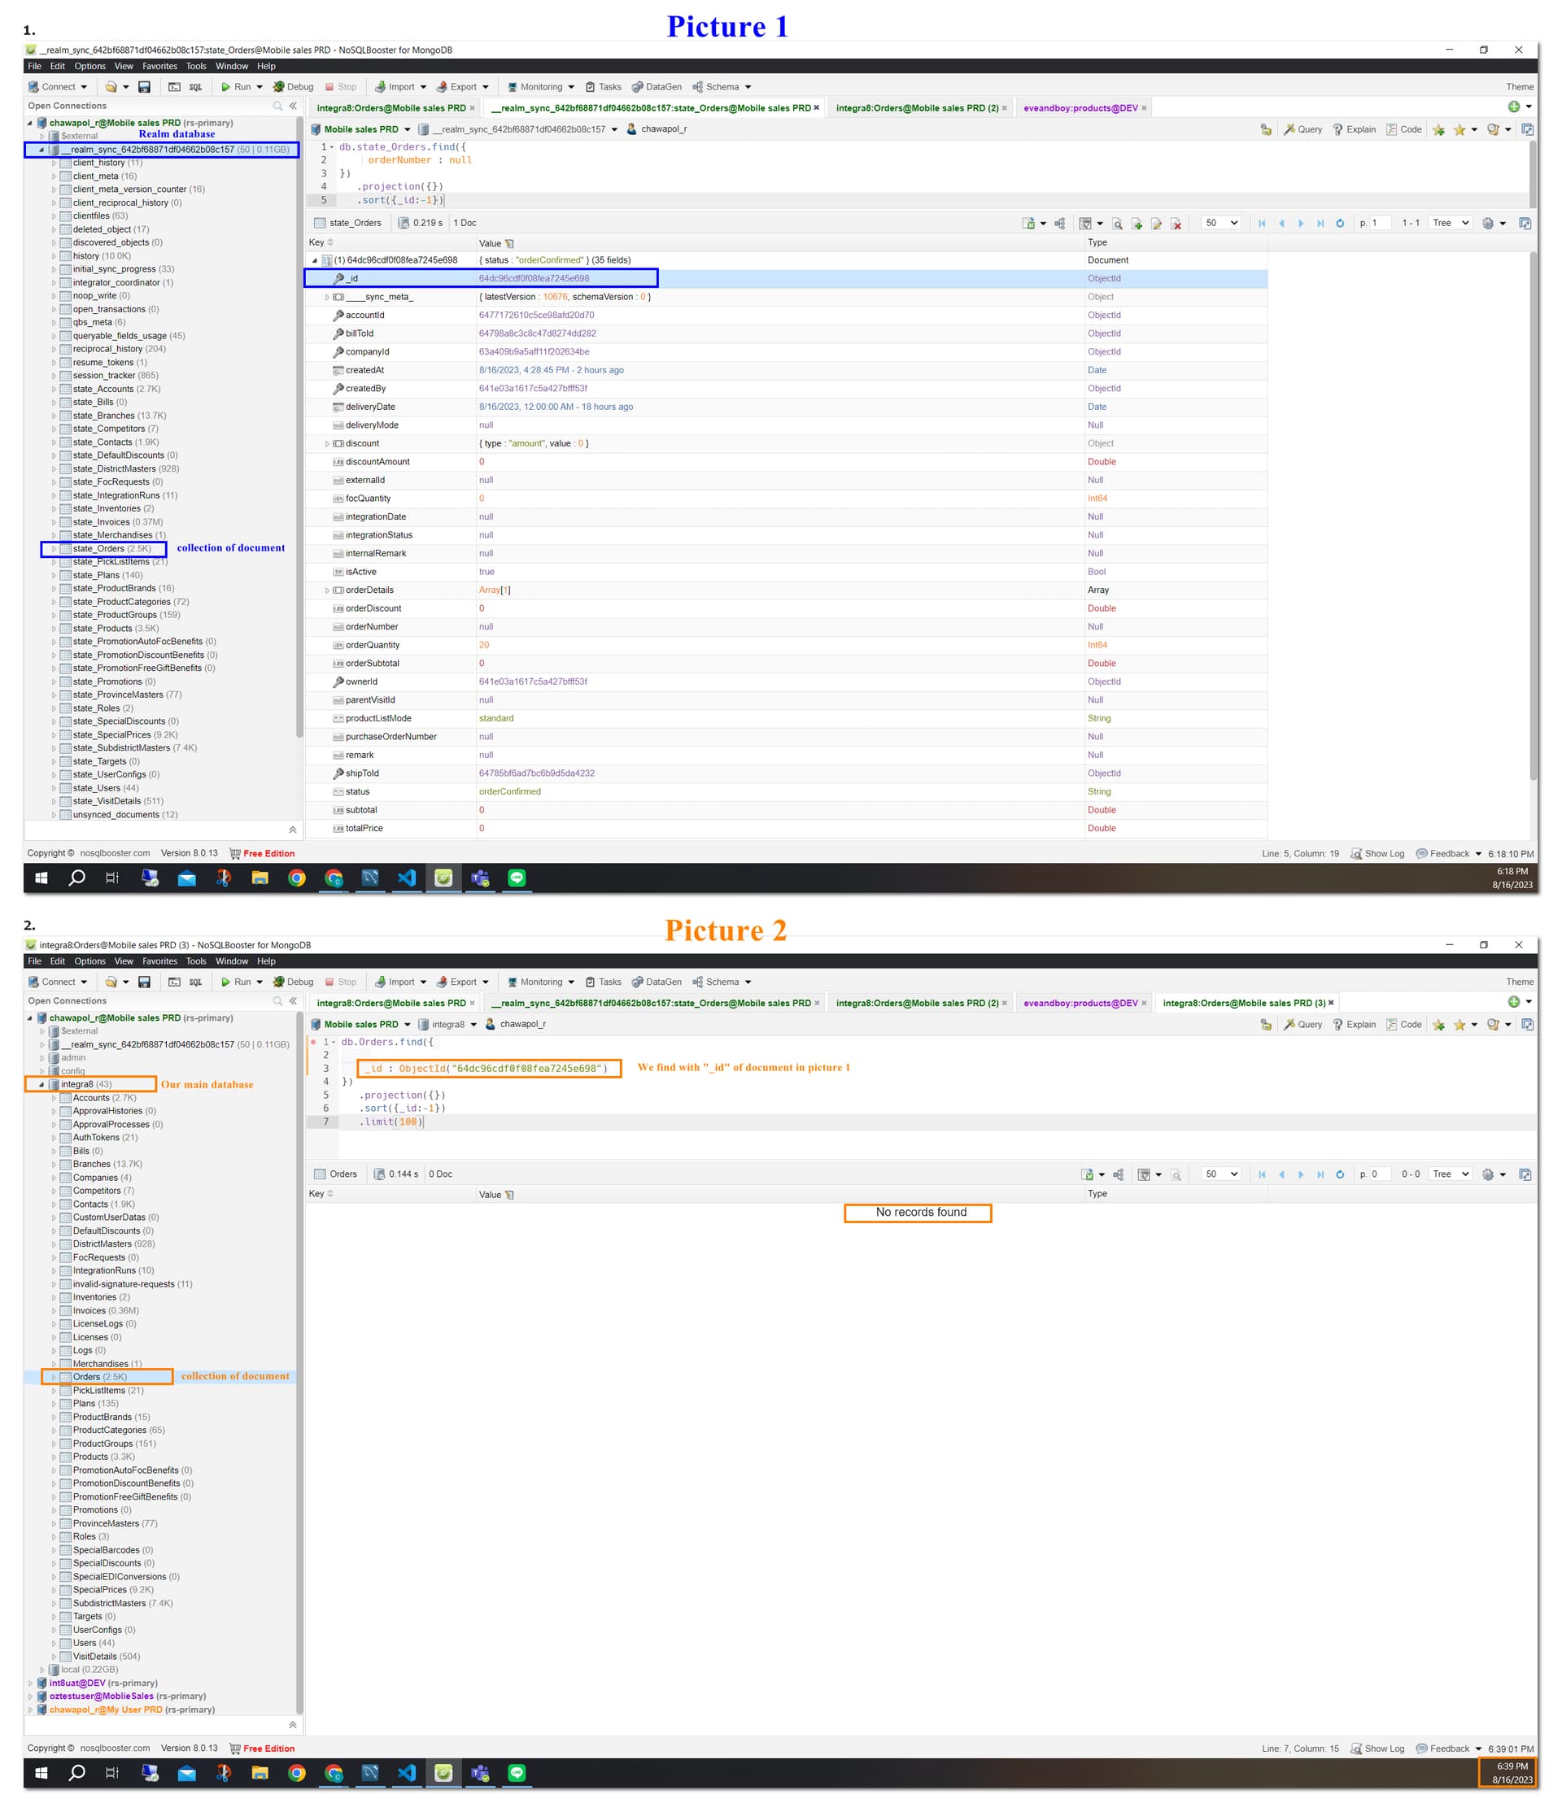Click the refresh results icon in Picture 2
1562x1812 pixels.
1339,1174
